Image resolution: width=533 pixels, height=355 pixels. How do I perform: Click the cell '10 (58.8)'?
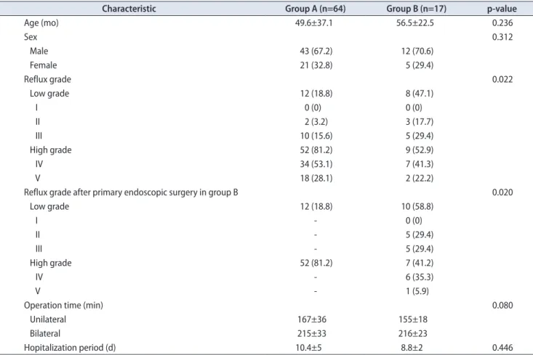point(417,207)
